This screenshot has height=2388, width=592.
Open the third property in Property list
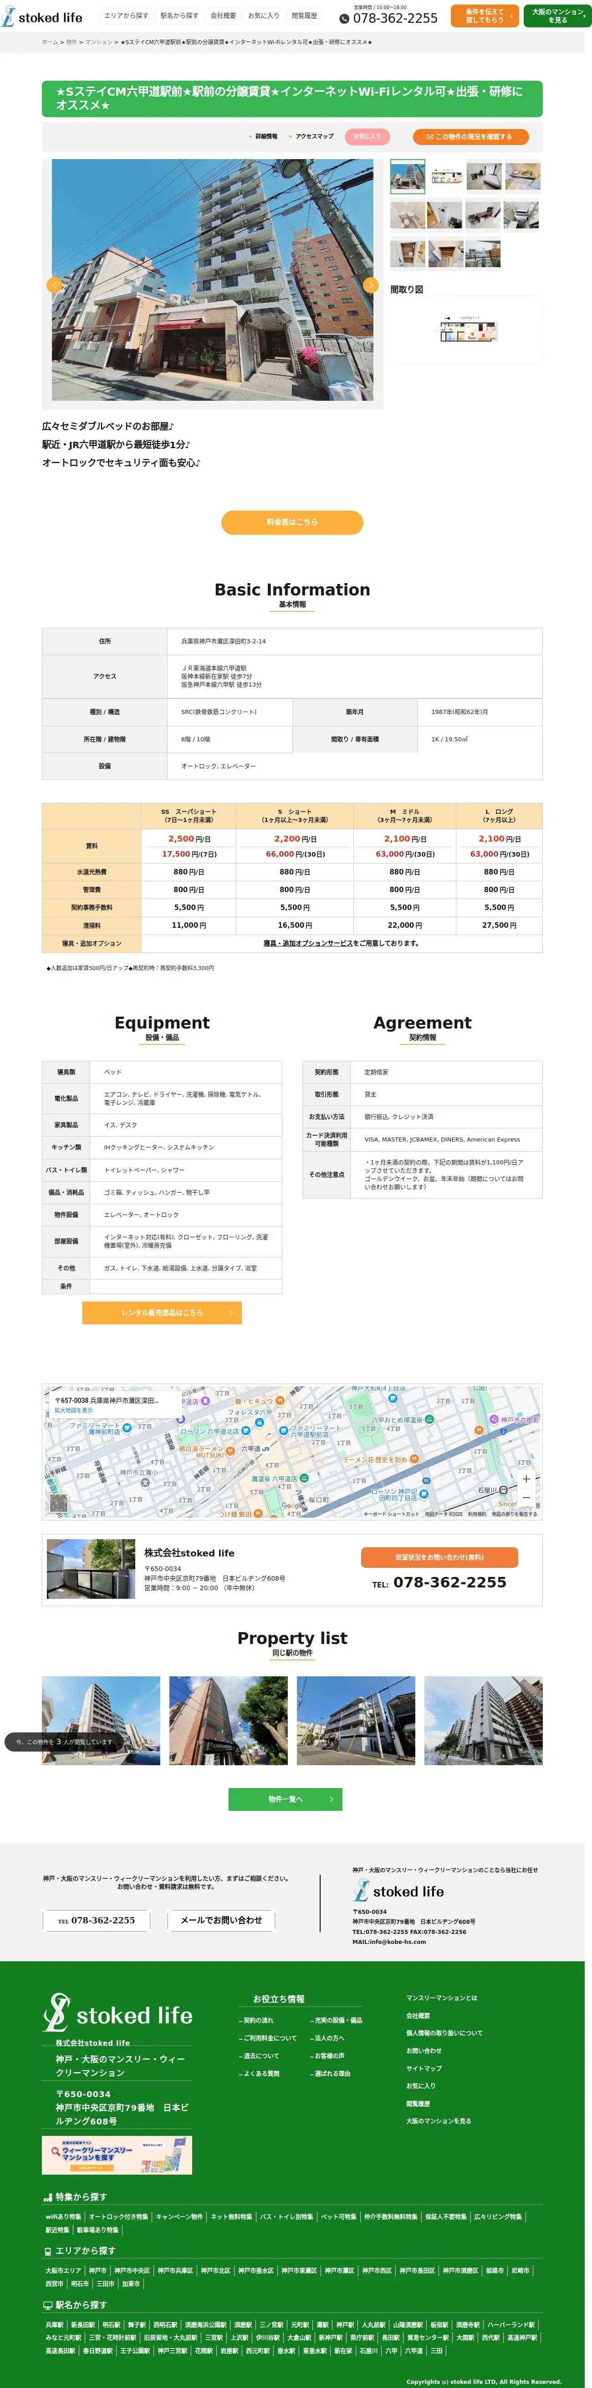tap(356, 1721)
